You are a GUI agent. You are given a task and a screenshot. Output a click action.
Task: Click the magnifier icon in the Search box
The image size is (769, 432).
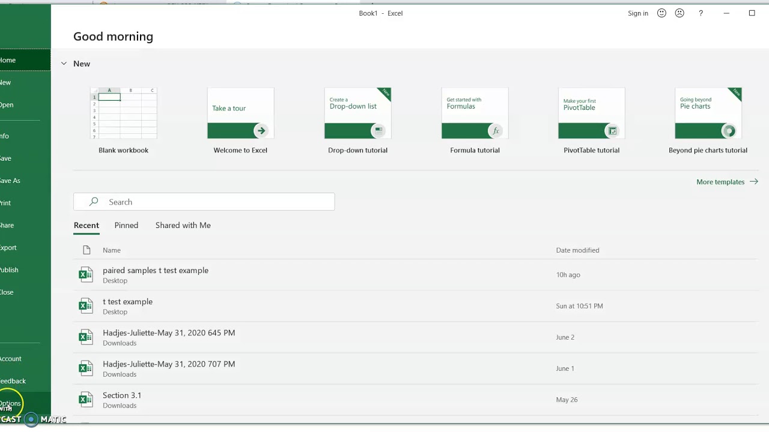[94, 202]
